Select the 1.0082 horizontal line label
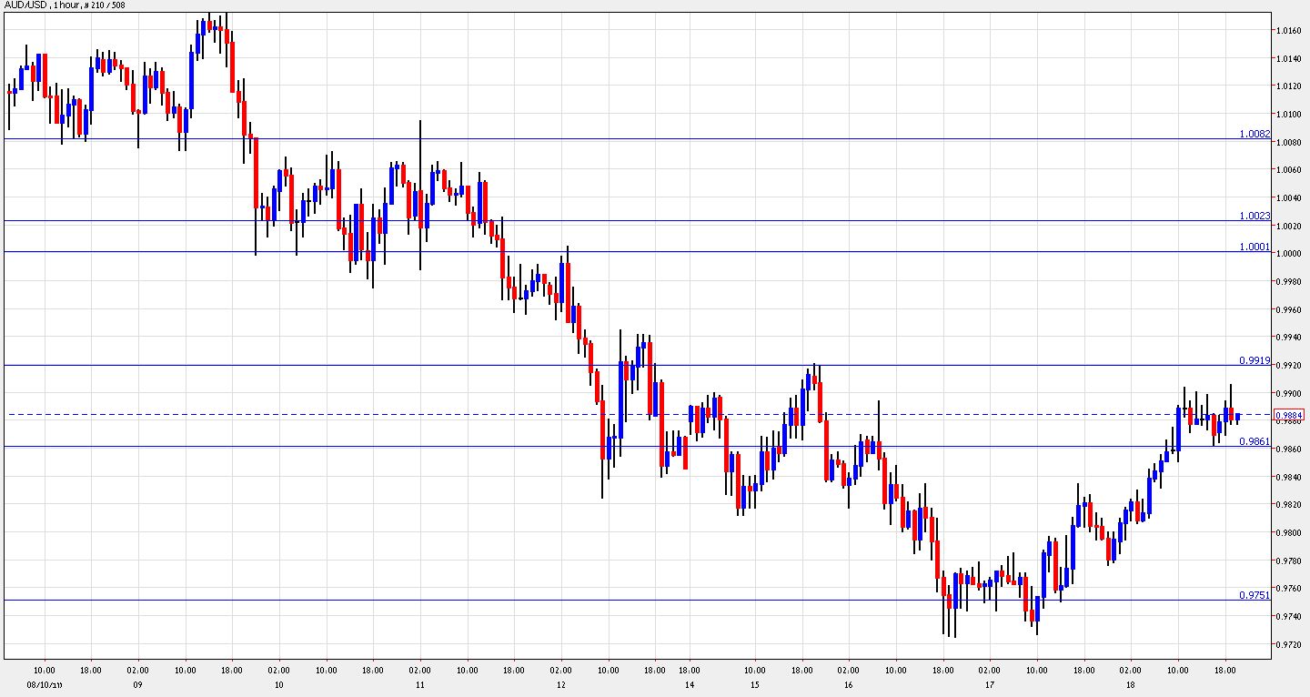Screen dimensions: 1310x697 click(x=1254, y=134)
